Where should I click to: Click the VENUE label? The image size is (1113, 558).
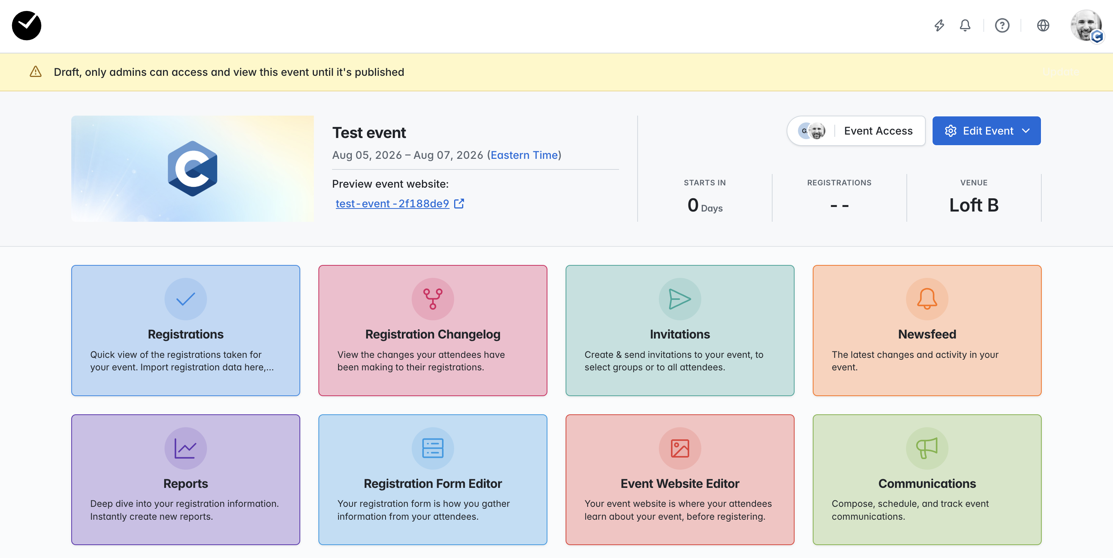click(973, 183)
